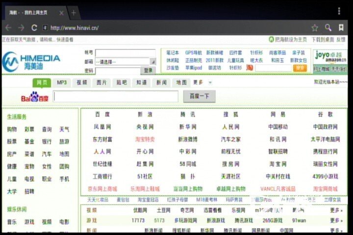Click 更多 in the 游戏 row

coord(336,220)
